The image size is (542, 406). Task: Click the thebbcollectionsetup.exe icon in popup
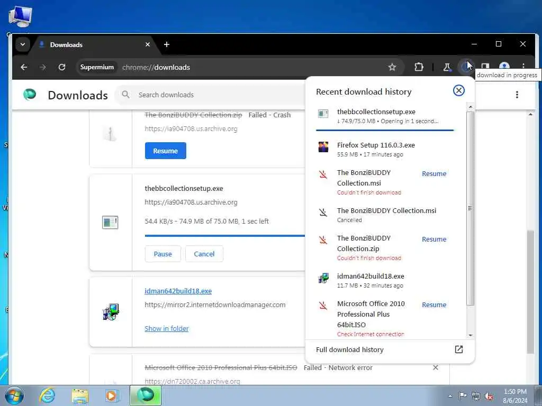click(x=323, y=114)
